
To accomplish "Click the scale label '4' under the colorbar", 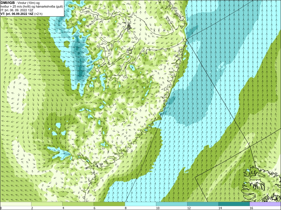I will [63, 208].
